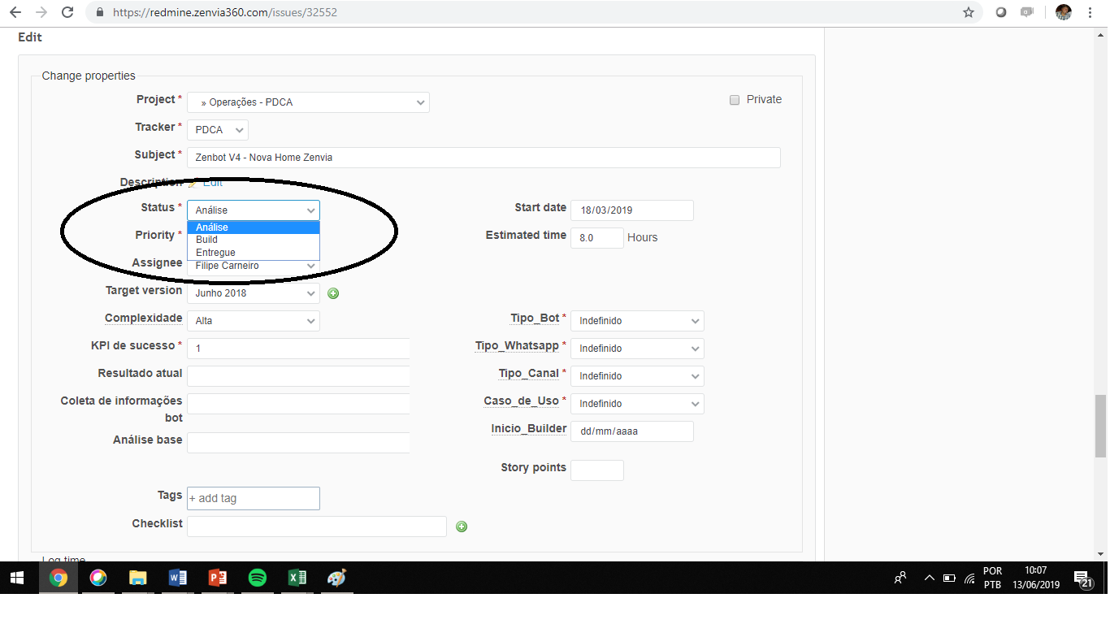Open Spotify from the taskbar

tap(257, 578)
